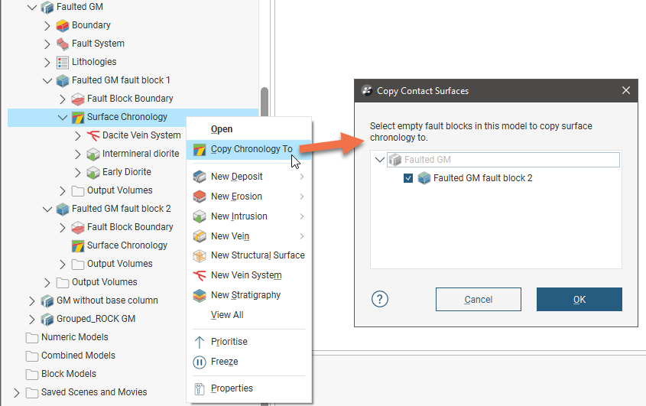Select Properties from the context menu
Image resolution: width=646 pixels, height=406 pixels.
(232, 388)
